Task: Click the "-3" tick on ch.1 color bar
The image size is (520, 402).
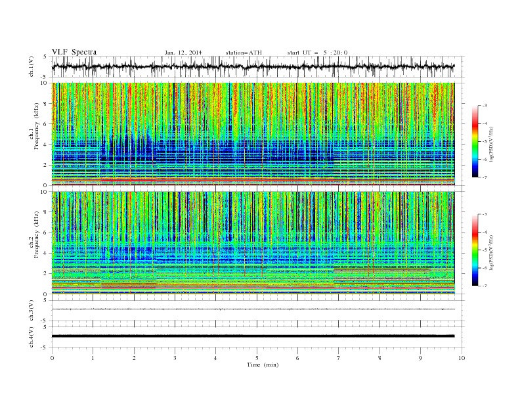Action: point(485,106)
